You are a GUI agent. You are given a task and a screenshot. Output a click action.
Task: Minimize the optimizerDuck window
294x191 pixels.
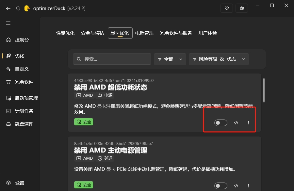(x=258, y=5)
